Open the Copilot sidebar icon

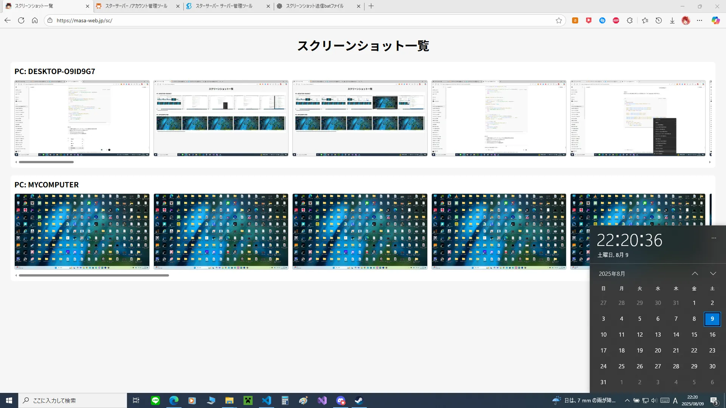coord(715,20)
